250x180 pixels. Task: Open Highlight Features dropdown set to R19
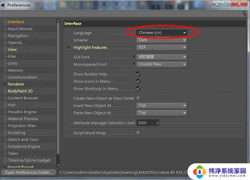(x=162, y=47)
